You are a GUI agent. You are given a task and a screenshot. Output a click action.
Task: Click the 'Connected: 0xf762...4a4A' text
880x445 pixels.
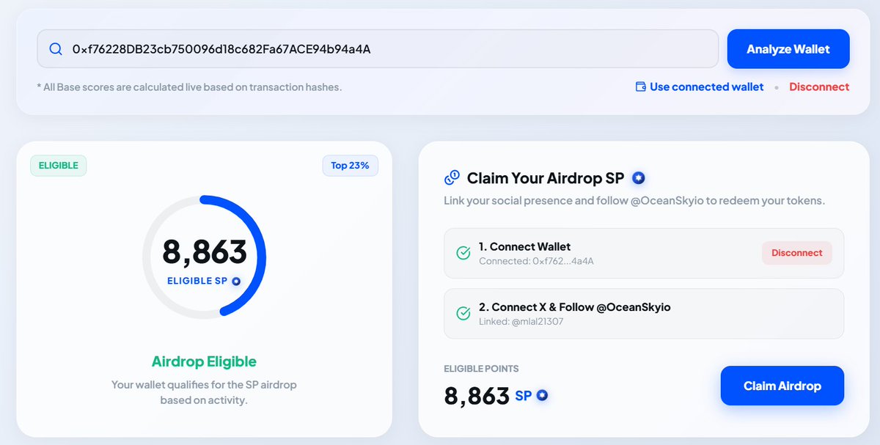(x=536, y=261)
